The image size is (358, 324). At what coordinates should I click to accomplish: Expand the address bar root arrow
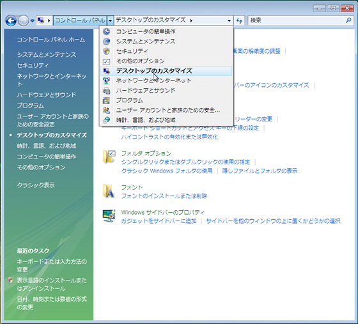click(49, 20)
